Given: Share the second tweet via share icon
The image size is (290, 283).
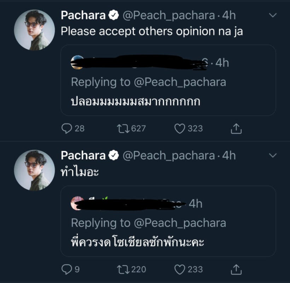Looking at the screenshot, I should (x=236, y=270).
